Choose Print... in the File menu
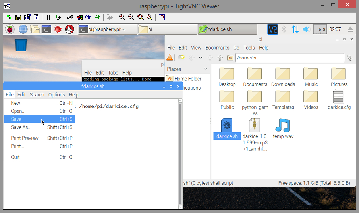The image size is (359, 213). pos(39,146)
